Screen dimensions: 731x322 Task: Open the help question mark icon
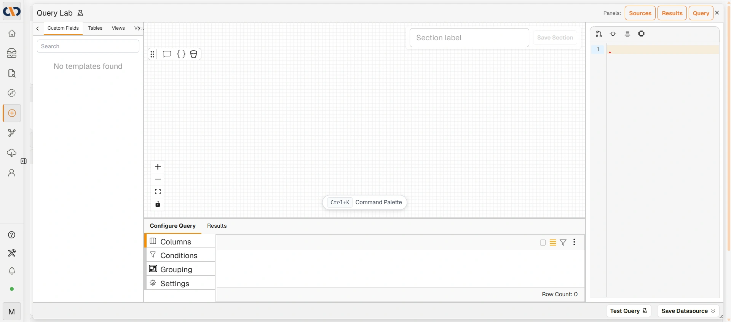12,235
